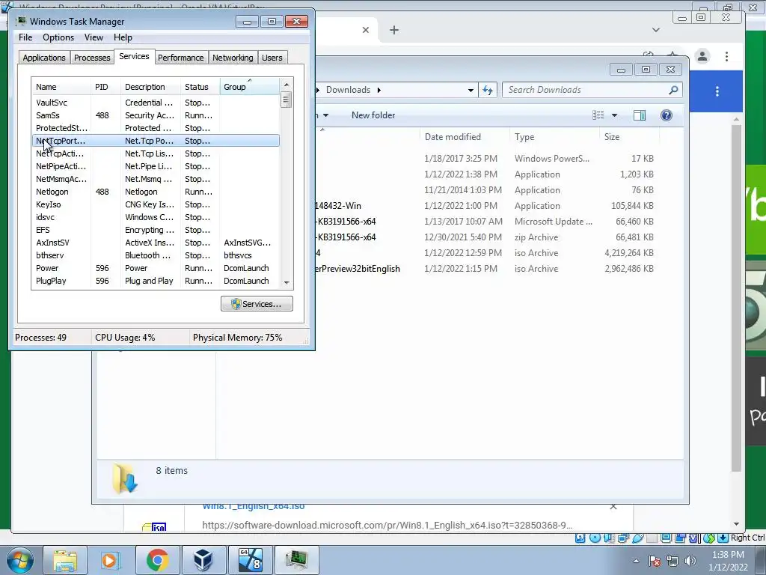Select the Netlogon service row
Image resolution: width=766 pixels, height=575 pixels.
click(x=156, y=192)
